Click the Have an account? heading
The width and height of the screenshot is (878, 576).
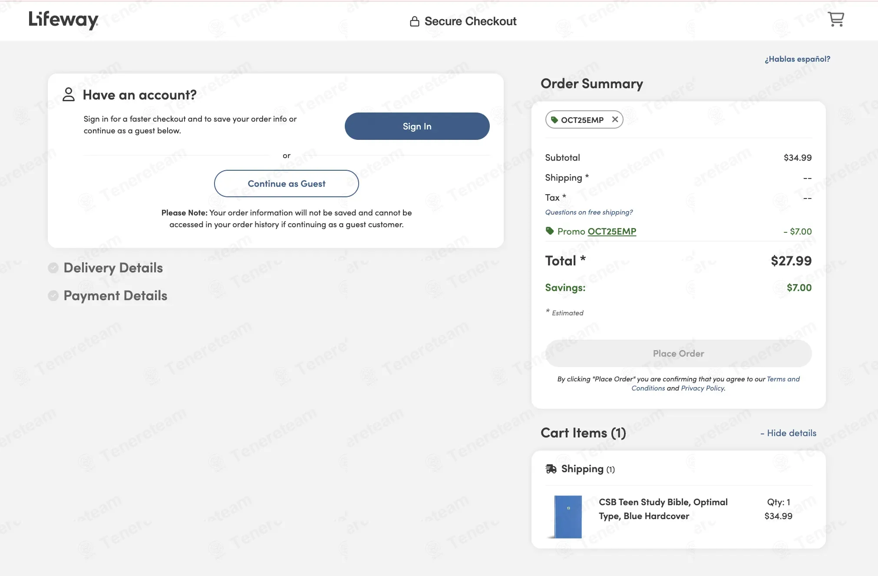(x=140, y=95)
